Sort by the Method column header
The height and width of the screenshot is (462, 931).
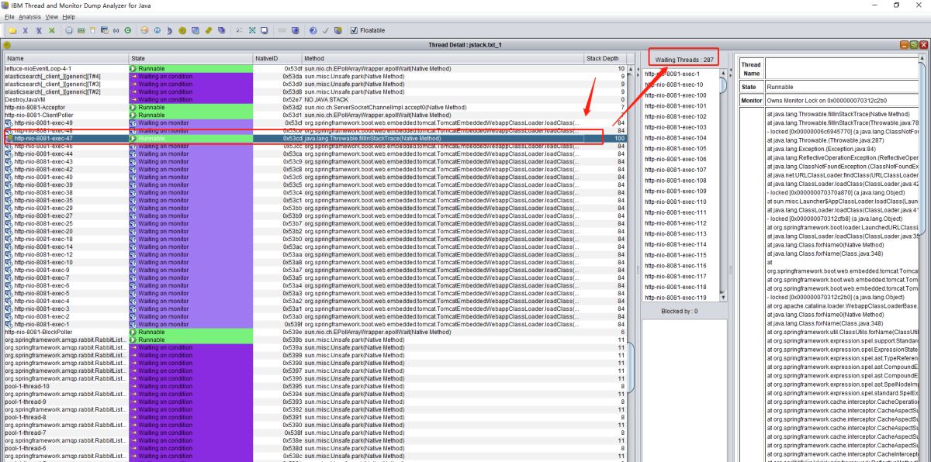click(x=442, y=58)
